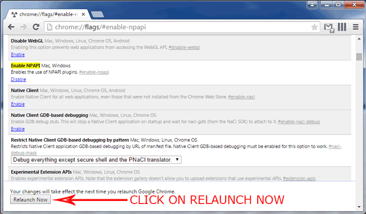The height and width of the screenshot is (214, 366).
Task: Open the #extension-apis anchor link
Action: click(x=299, y=178)
